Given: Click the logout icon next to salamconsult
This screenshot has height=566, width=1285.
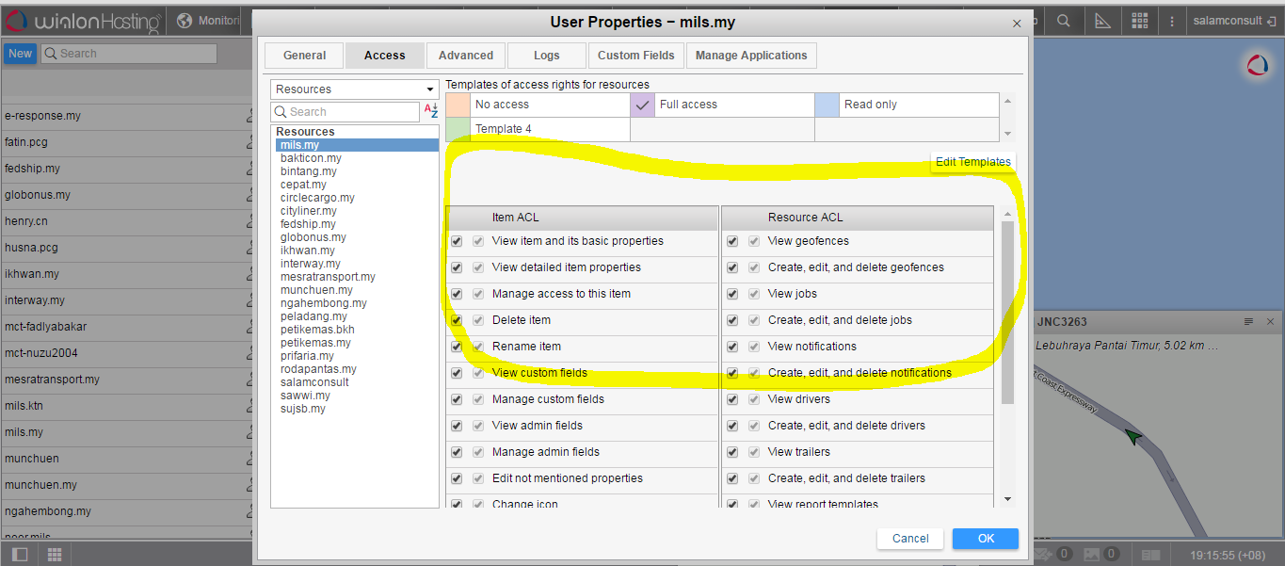Looking at the screenshot, I should [1272, 21].
